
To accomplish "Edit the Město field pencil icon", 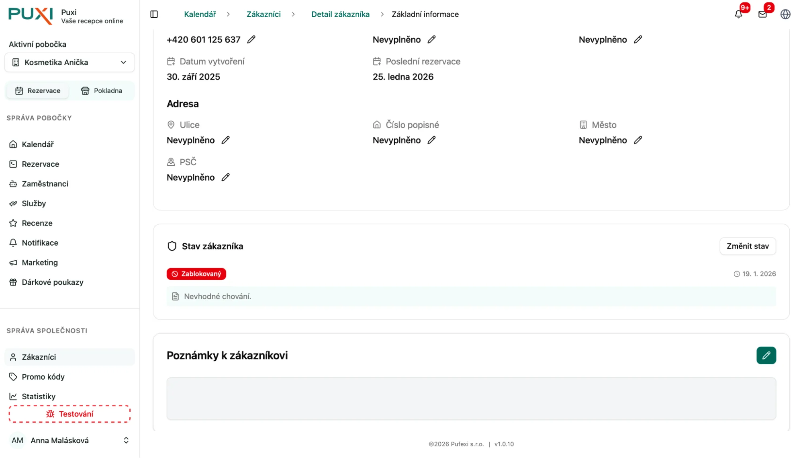I will click(x=638, y=140).
